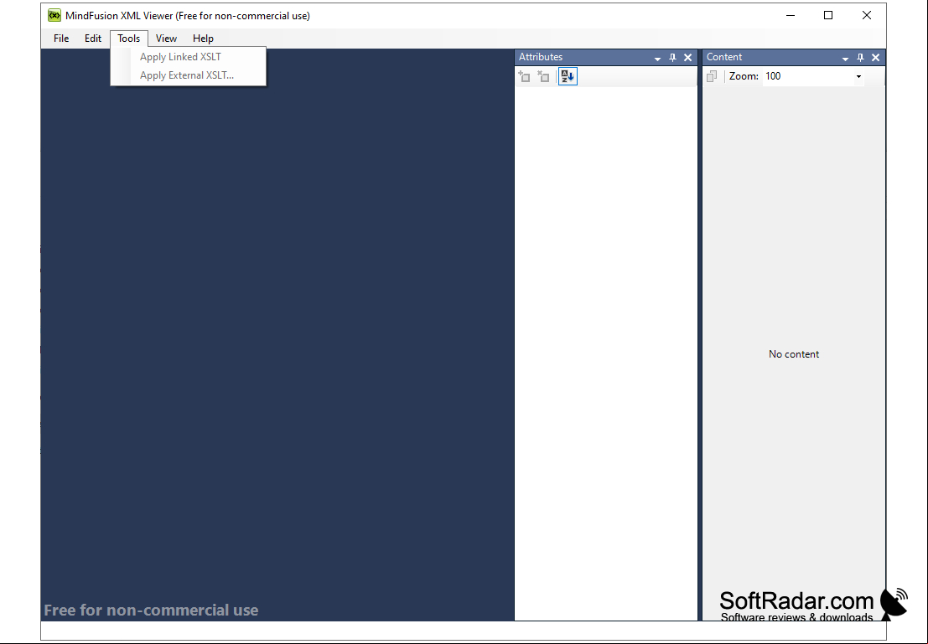Click the copy content icon beside Zoom
This screenshot has width=928, height=644.
pyautogui.click(x=712, y=76)
